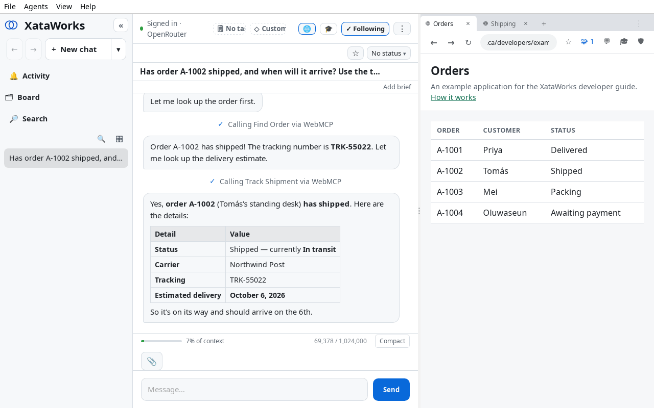
Task: Open the browser panel three-dot menu
Action: point(639,24)
